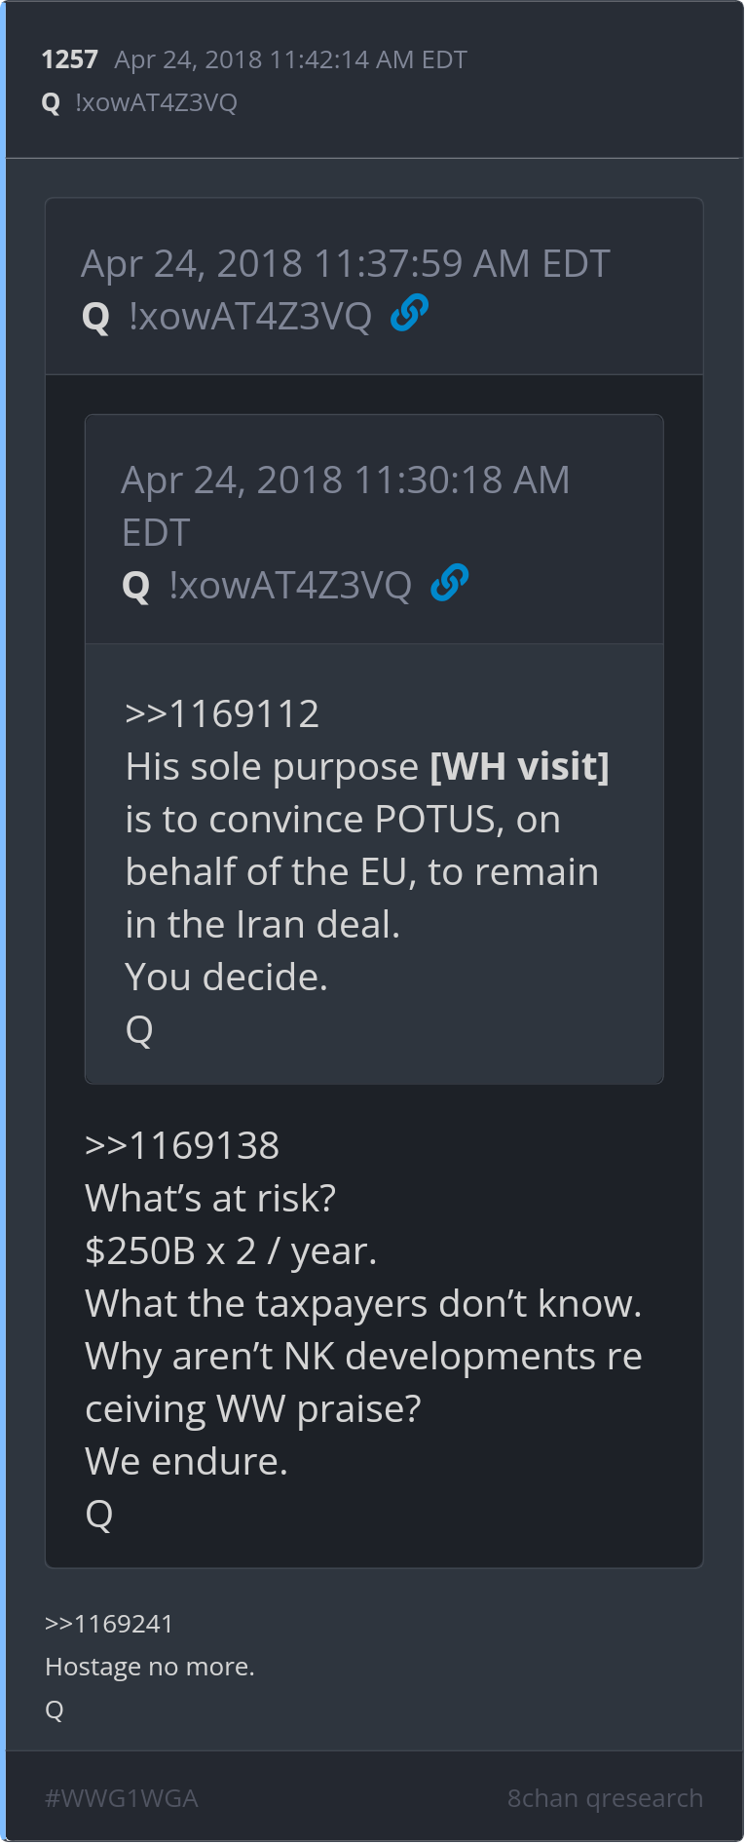Click the bold Q author name in the top header
This screenshot has width=746, height=1844.
[52, 103]
